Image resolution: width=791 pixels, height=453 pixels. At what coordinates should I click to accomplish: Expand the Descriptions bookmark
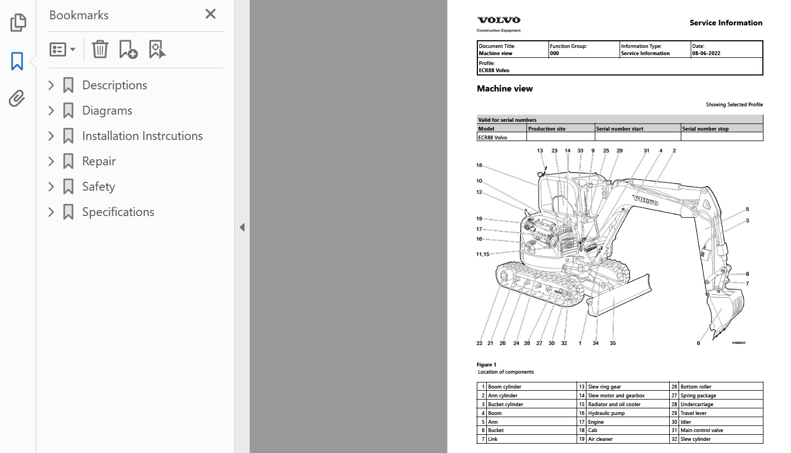[x=51, y=85]
